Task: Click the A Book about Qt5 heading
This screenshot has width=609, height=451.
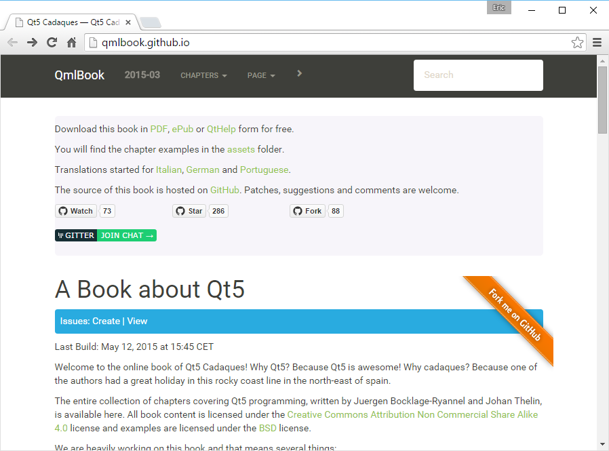Action: [x=150, y=290]
